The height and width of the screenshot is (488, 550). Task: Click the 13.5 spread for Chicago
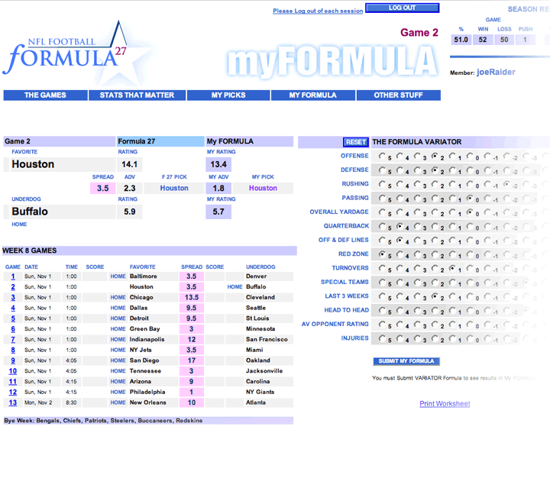pyautogui.click(x=192, y=297)
